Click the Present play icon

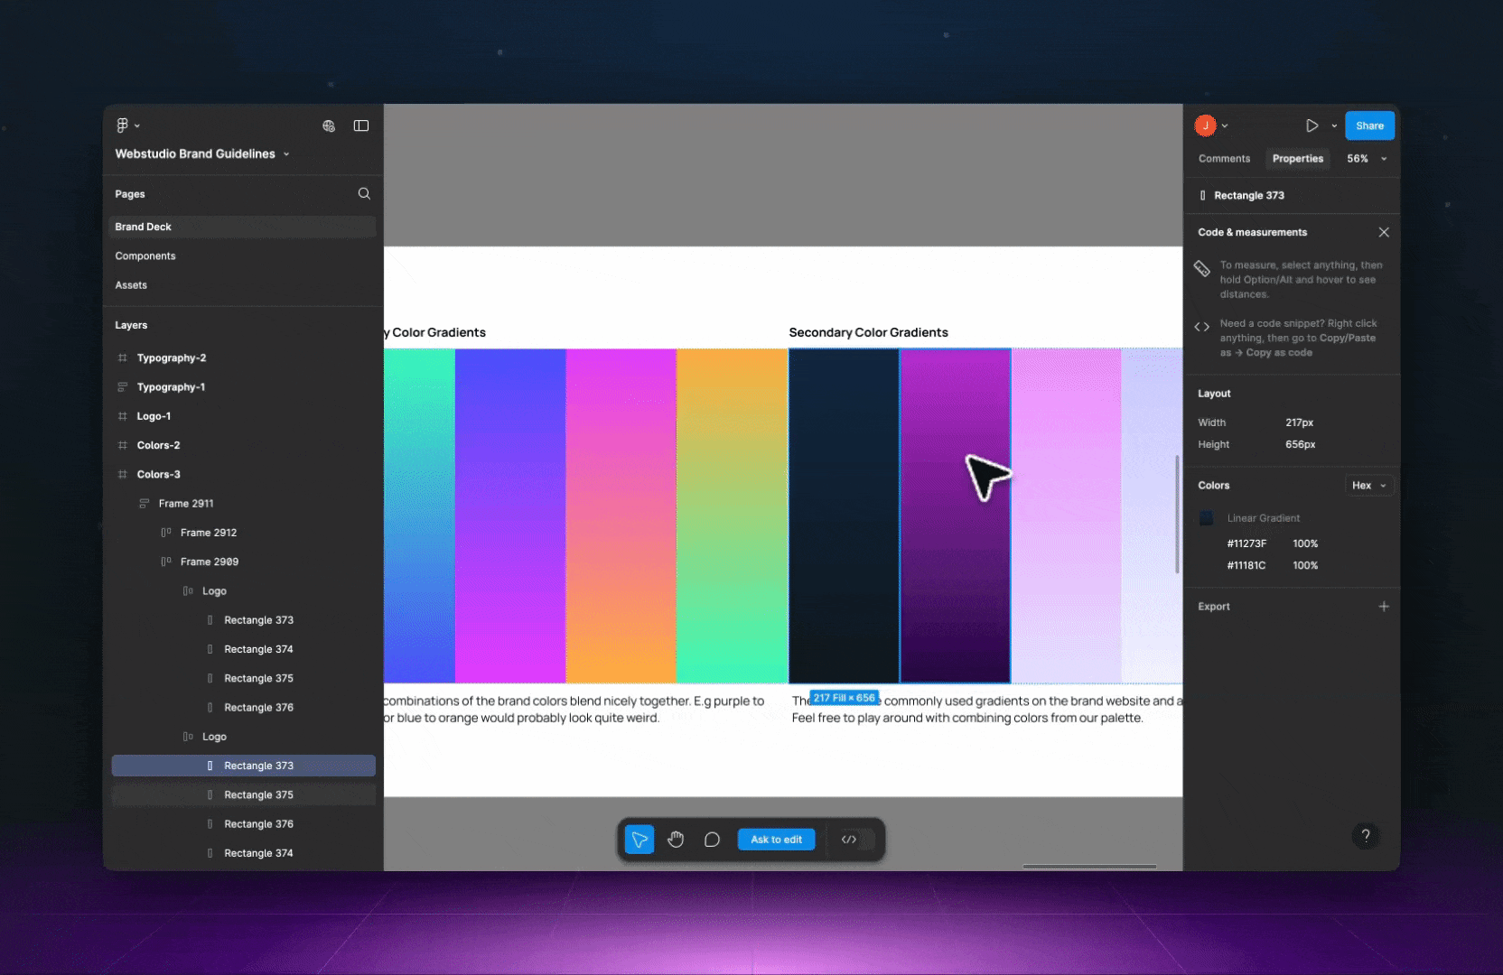click(x=1312, y=125)
